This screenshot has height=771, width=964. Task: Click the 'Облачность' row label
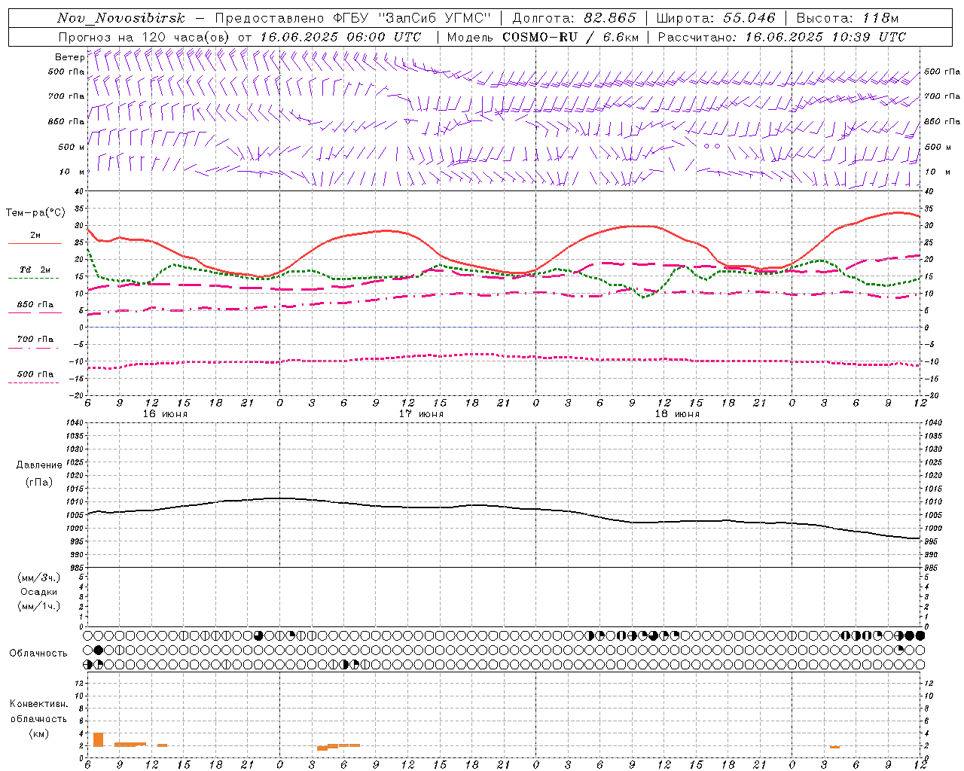pos(38,654)
